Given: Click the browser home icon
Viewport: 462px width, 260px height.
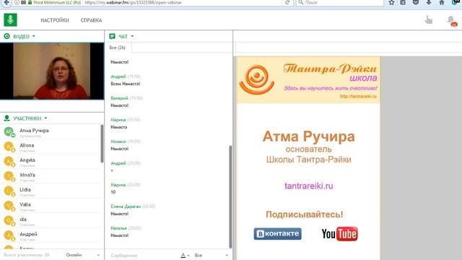Looking at the screenshot, I should coord(442,3).
